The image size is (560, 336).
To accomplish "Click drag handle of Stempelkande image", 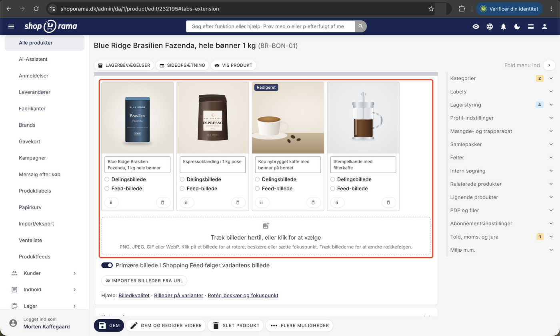I will click(x=337, y=203).
